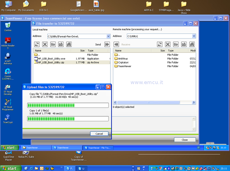230x171 pixels.
Task: Expand hidden quick launch items chevron
Action: click(61, 167)
